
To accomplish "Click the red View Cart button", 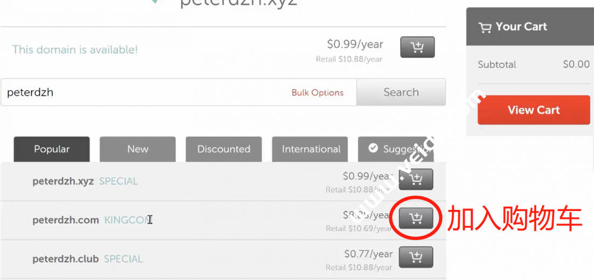I will point(534,110).
